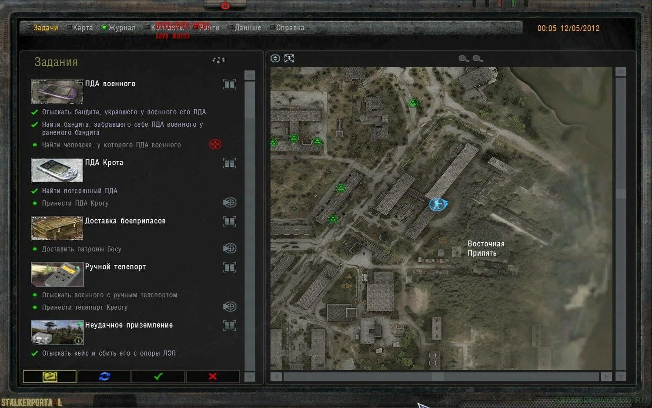Open the Журнал tab
Viewport: 652px width, 408px height.
click(122, 28)
